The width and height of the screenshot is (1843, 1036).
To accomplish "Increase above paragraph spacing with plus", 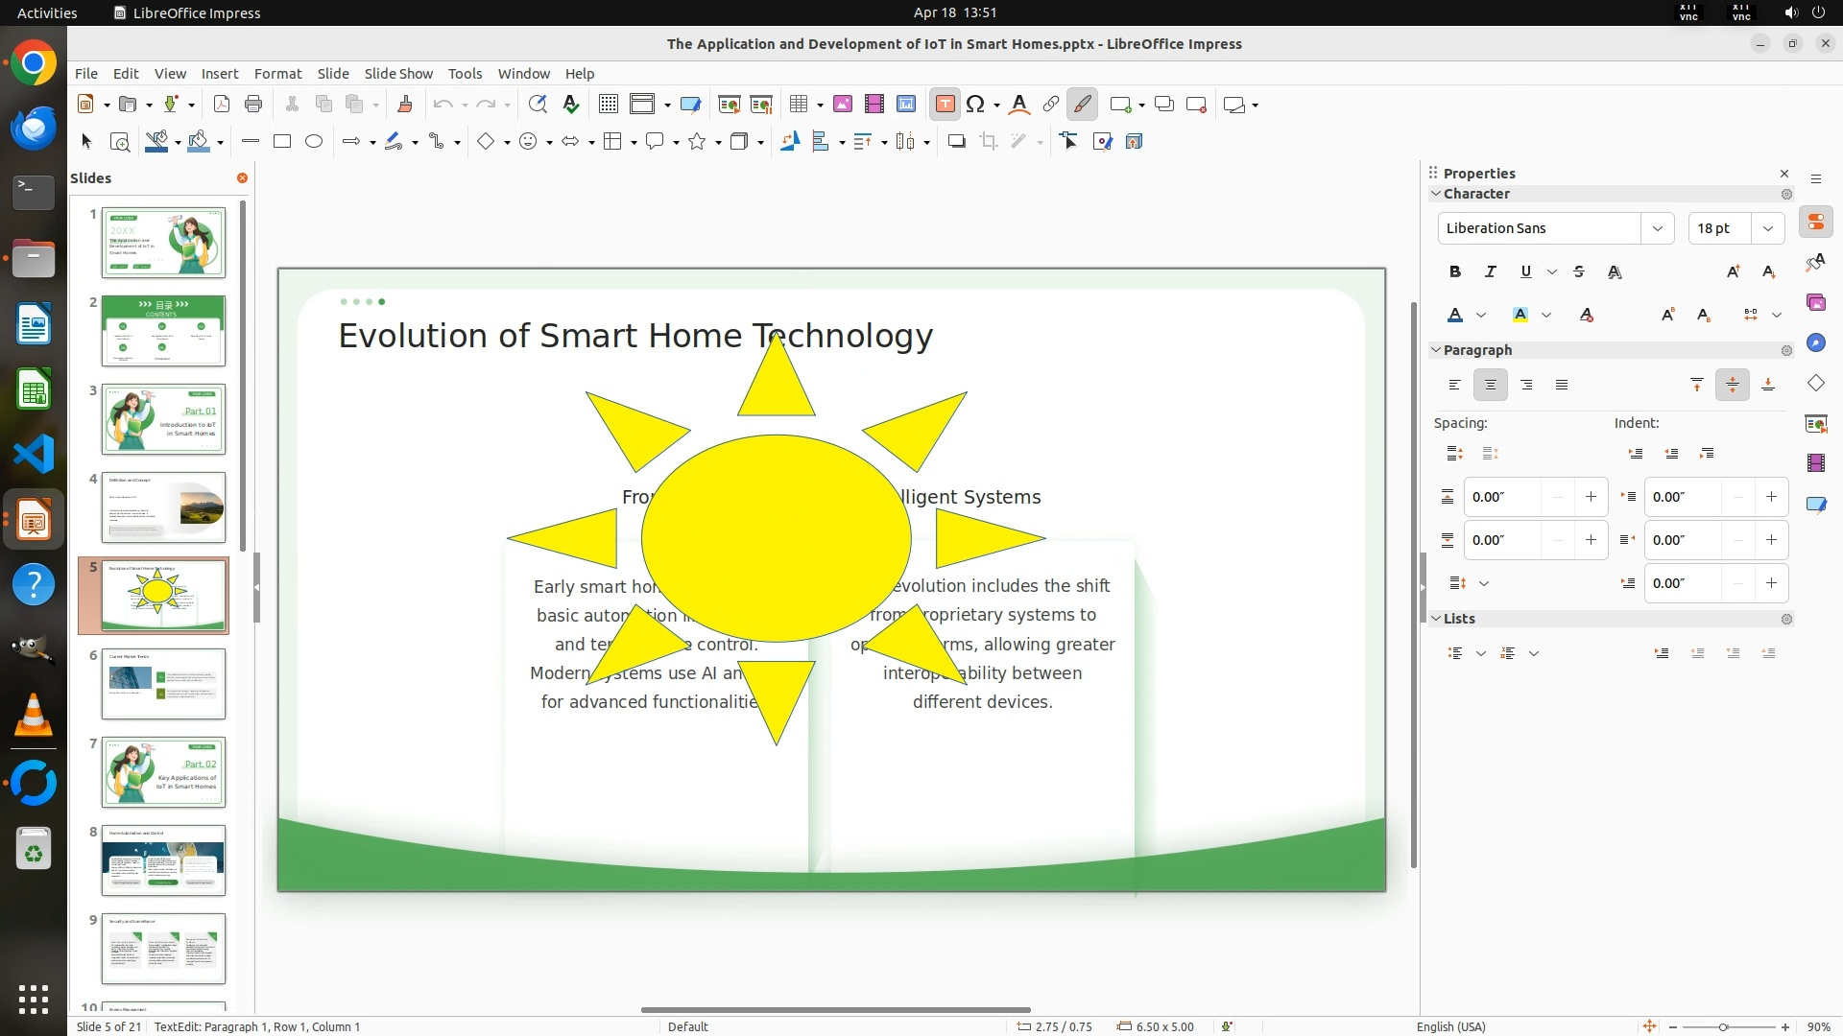I will click(x=1591, y=497).
